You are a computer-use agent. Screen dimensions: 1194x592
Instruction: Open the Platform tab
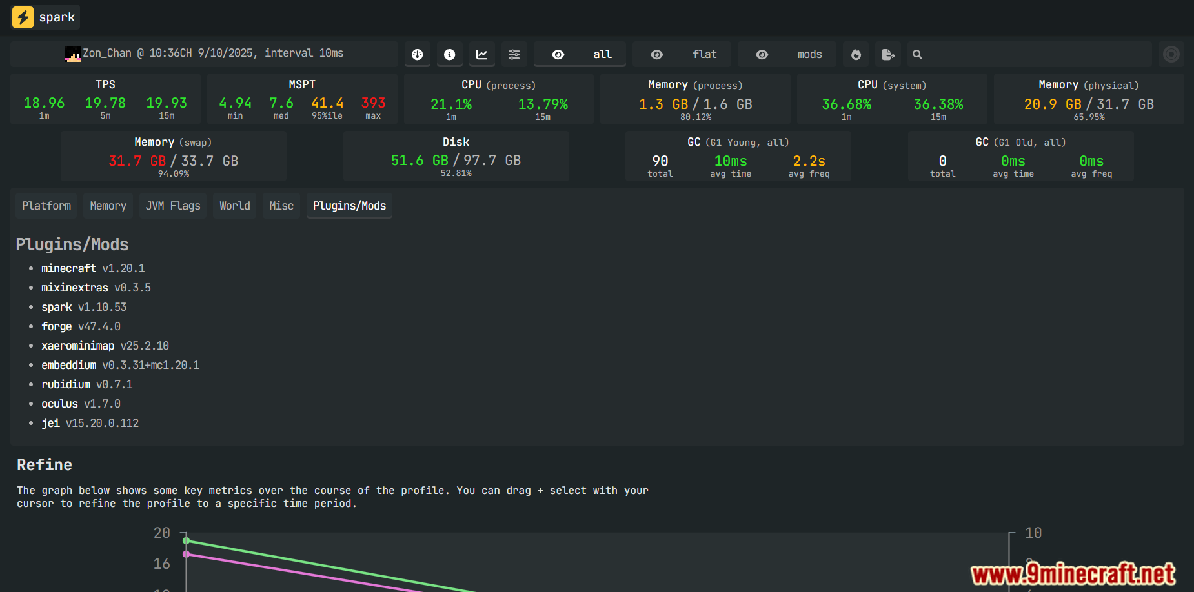click(46, 206)
